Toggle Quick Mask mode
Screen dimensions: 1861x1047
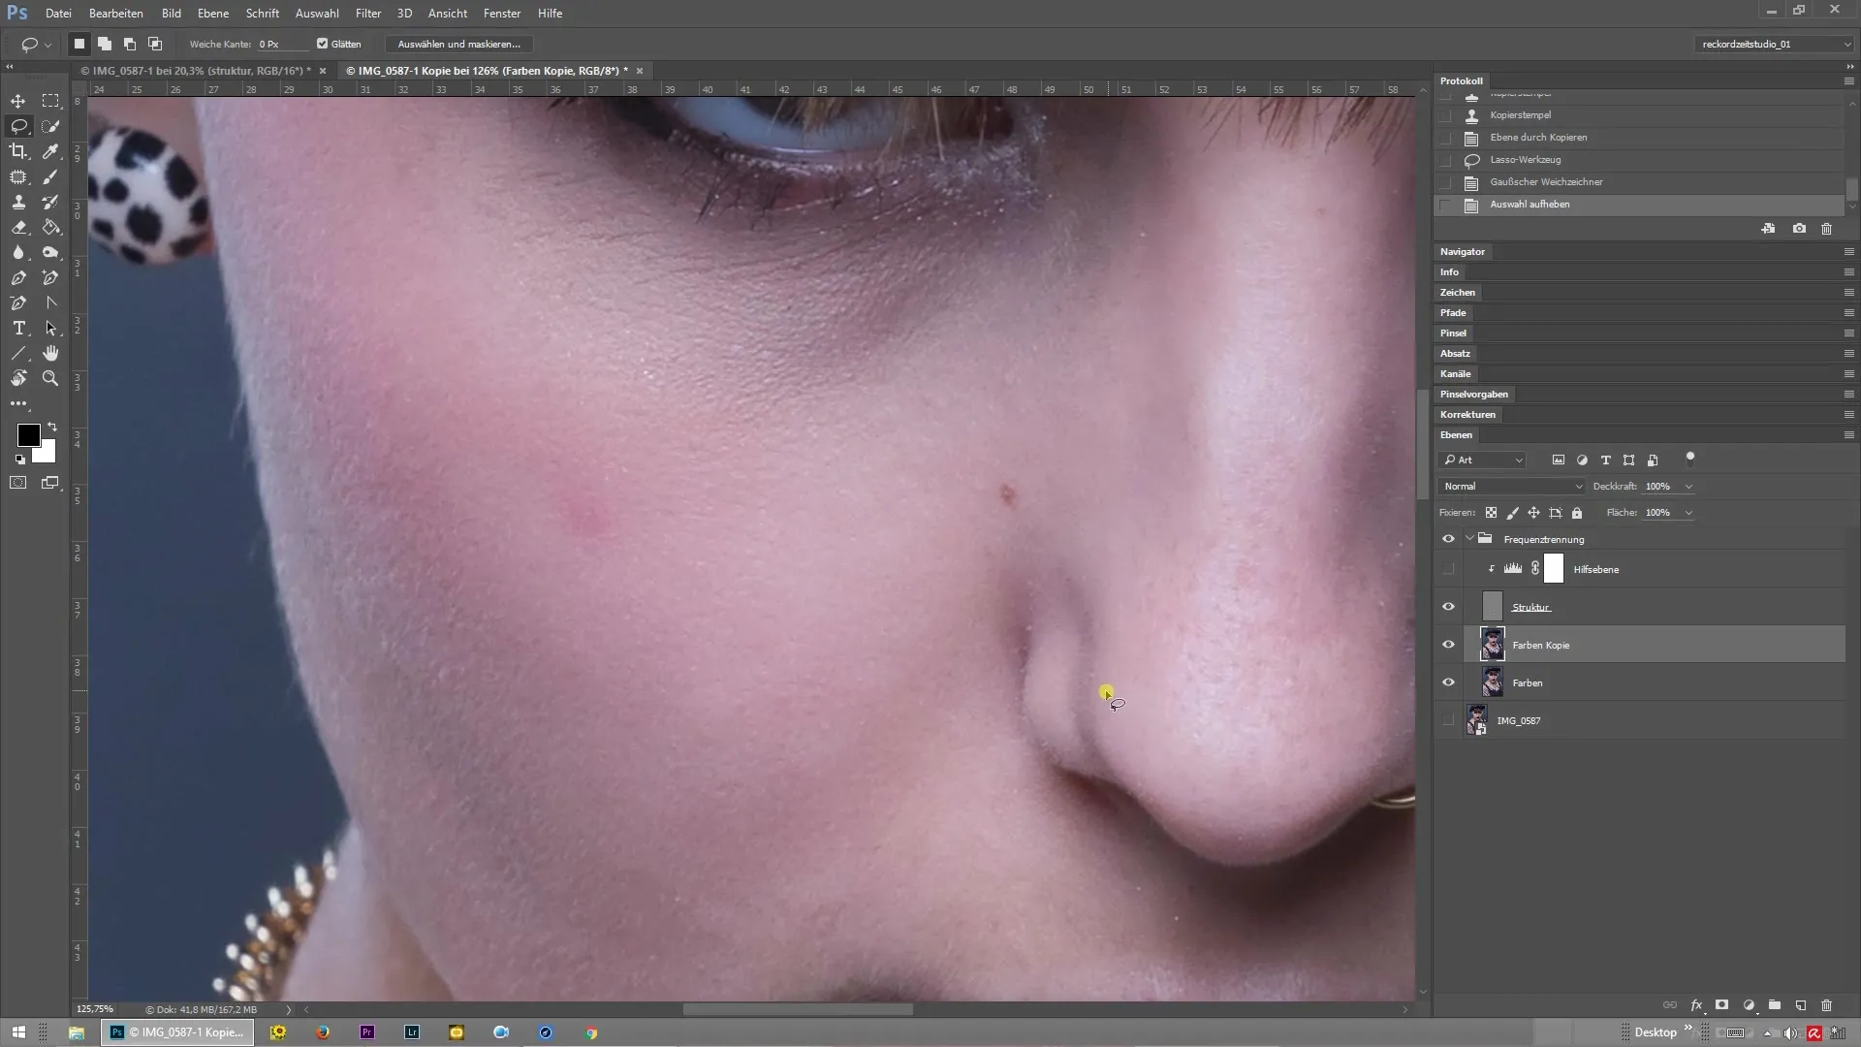[18, 482]
